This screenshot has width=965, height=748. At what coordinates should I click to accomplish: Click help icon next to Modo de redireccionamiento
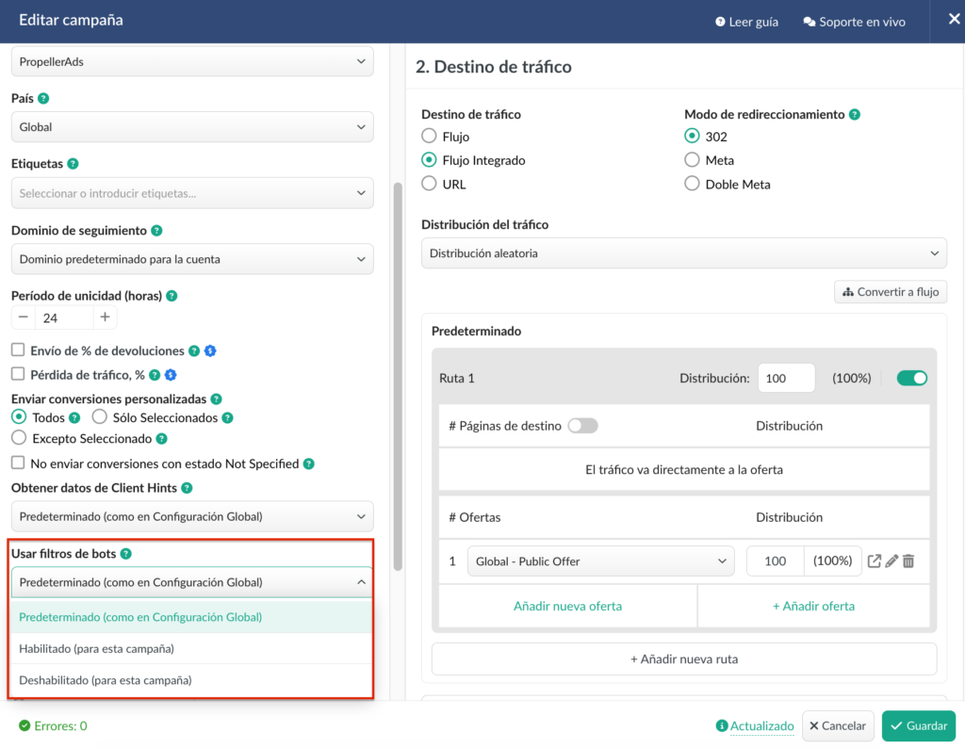[x=855, y=114]
